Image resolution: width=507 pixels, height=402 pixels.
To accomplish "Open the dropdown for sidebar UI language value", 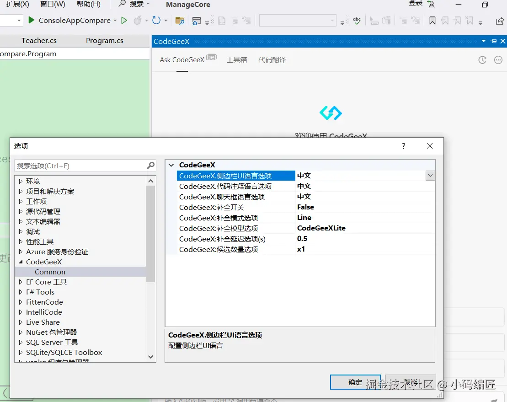I will pyautogui.click(x=430, y=176).
